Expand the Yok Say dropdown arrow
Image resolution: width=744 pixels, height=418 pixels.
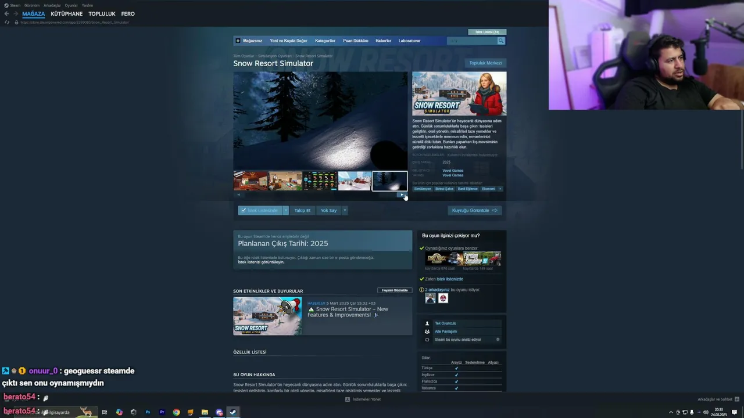coord(345,210)
